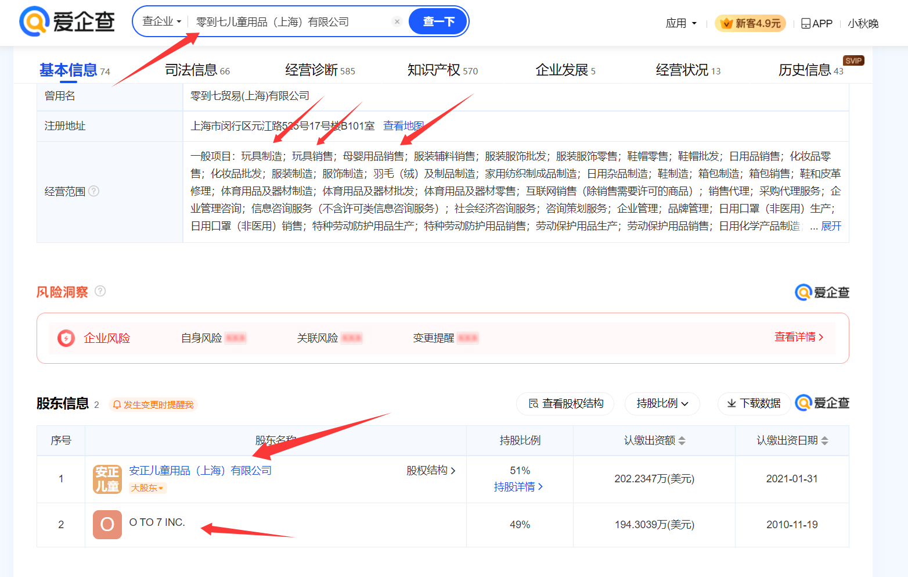Clear the search box with X icon
This screenshot has height=577, width=908.
pyautogui.click(x=397, y=21)
